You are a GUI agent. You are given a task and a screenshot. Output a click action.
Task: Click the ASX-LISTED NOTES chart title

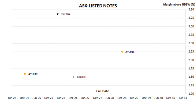point(98,6)
